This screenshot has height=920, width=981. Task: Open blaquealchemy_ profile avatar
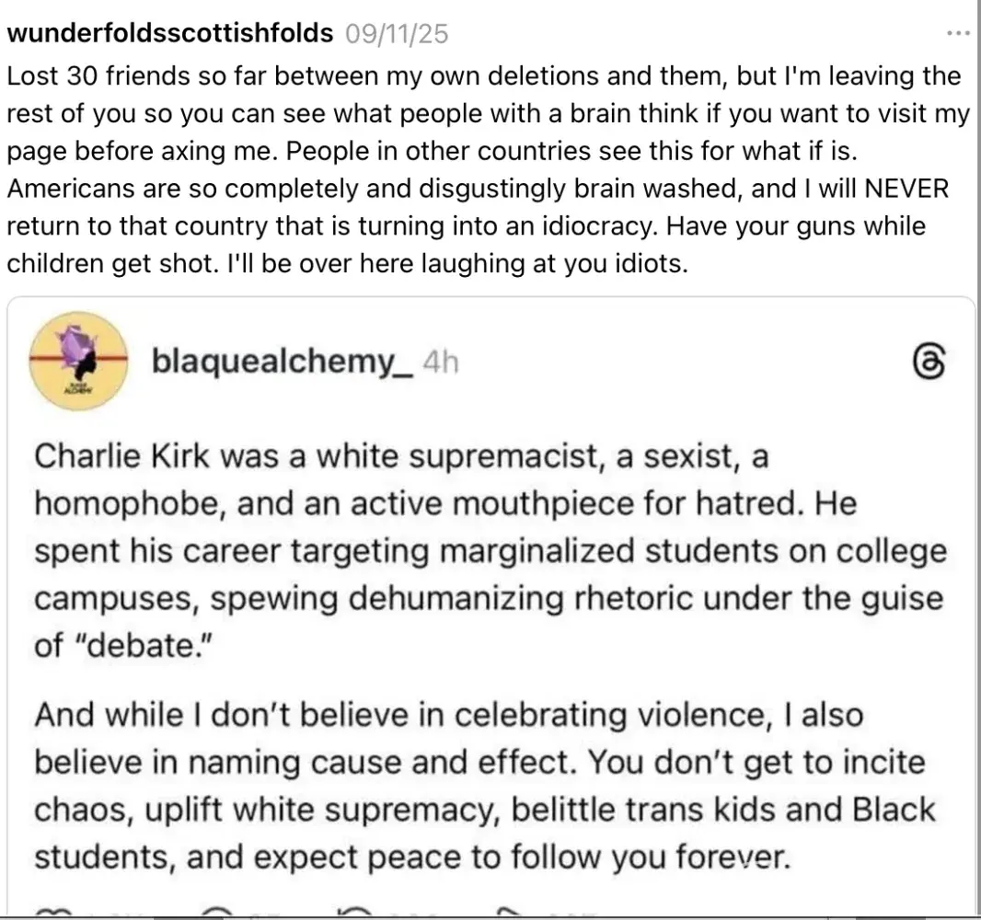(x=78, y=360)
